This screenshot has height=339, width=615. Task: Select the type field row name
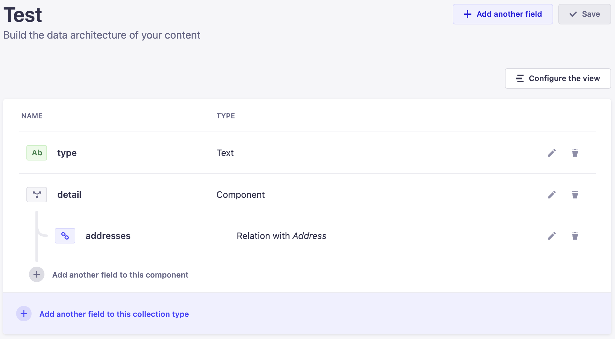(x=67, y=153)
